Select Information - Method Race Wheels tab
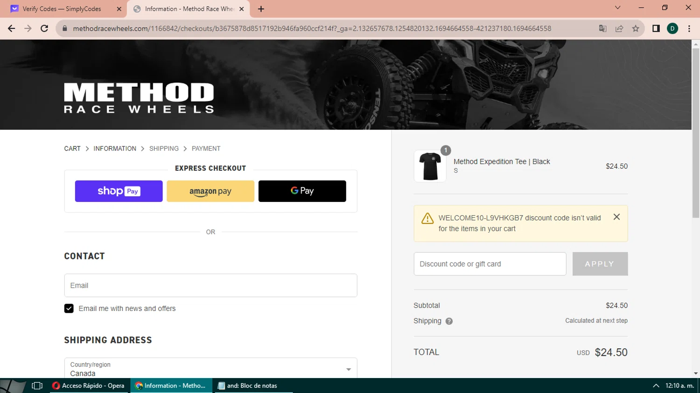This screenshot has width=700, height=393. click(x=189, y=9)
